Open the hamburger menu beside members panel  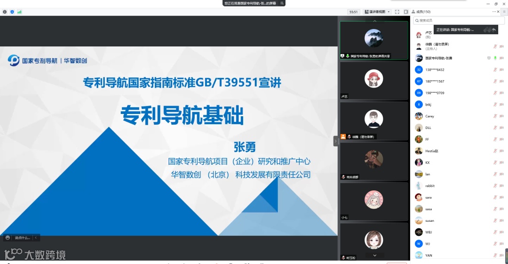504,12
